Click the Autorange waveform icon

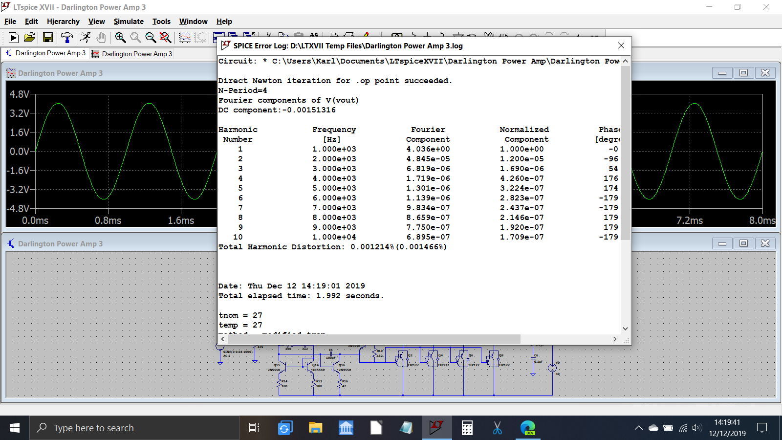tap(185, 38)
